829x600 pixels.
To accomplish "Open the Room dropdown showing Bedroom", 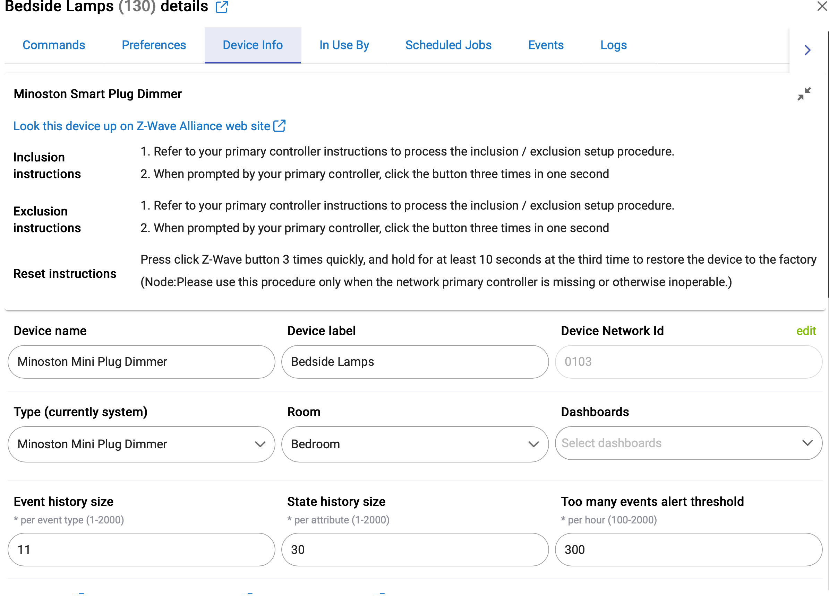I will (x=415, y=444).
